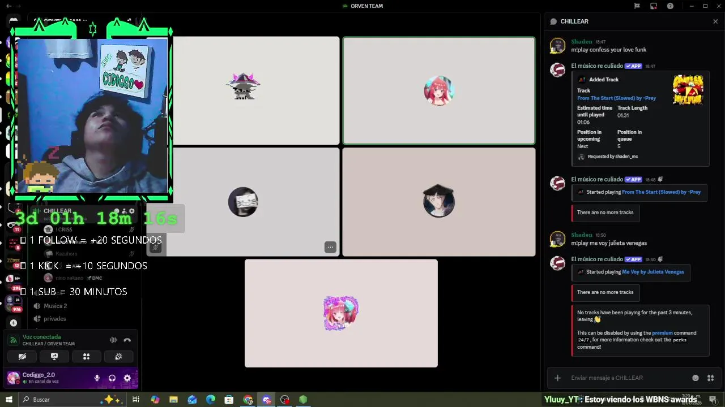This screenshot has height=407, width=725.
Task: Click the Shaden username at 18:47
Action: (x=582, y=42)
